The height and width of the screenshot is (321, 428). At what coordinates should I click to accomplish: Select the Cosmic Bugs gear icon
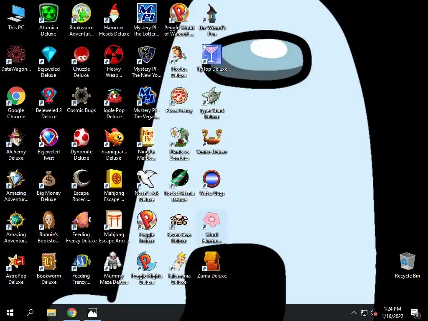point(82,96)
